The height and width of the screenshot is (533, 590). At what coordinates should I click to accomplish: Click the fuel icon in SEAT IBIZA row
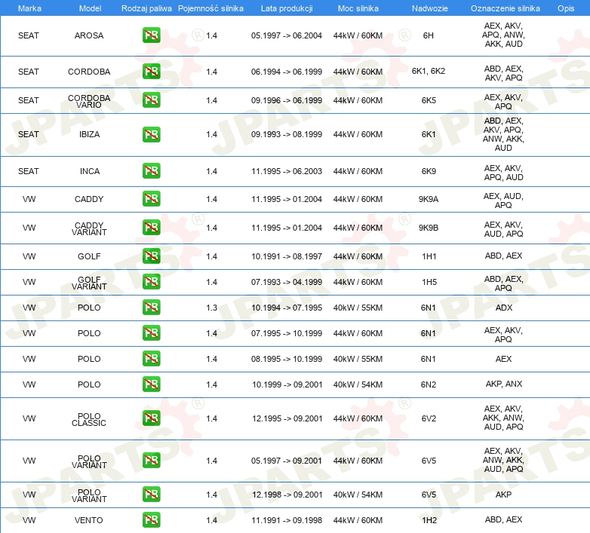[x=151, y=134]
